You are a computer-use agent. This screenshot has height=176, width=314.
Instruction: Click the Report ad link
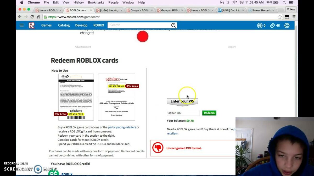point(232,47)
